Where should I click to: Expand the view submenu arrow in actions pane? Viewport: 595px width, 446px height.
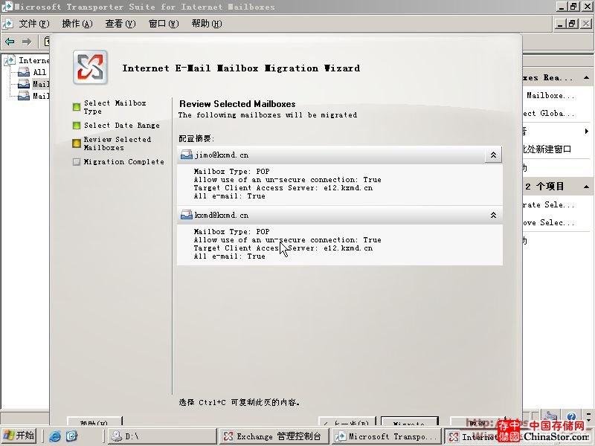click(x=587, y=132)
